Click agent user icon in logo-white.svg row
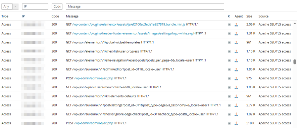 click(236, 34)
